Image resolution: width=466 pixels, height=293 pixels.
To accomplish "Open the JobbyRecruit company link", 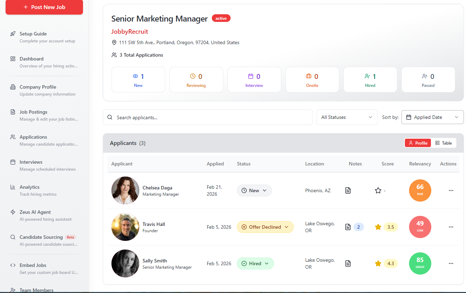I will pyautogui.click(x=130, y=32).
